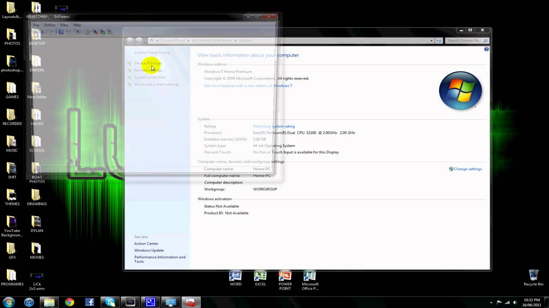Click the Windows 7 Home Premium text

[228, 71]
